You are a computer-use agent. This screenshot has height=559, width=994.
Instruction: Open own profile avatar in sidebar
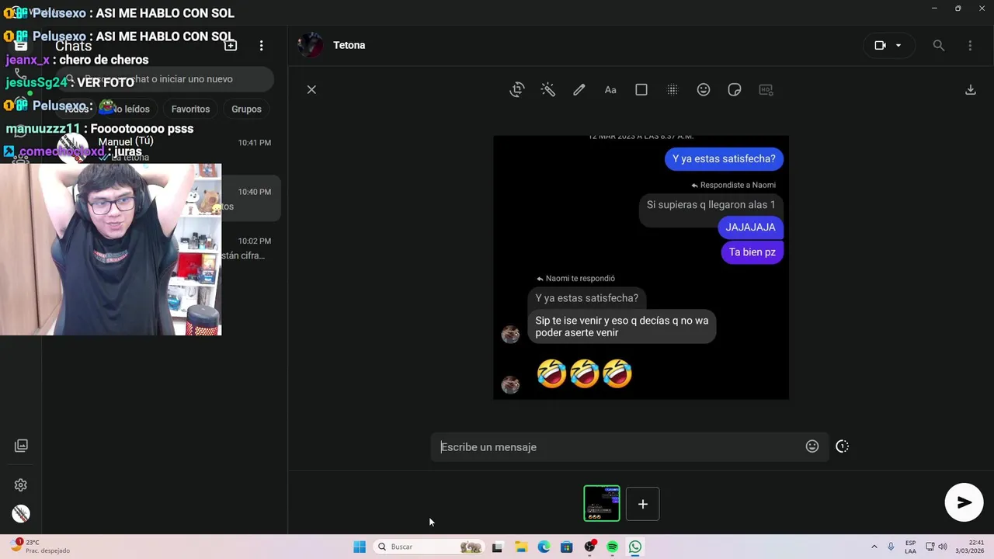[21, 513]
